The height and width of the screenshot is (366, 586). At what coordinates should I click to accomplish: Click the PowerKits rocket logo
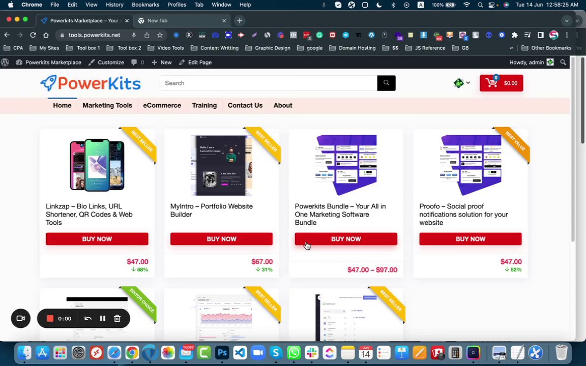click(91, 83)
